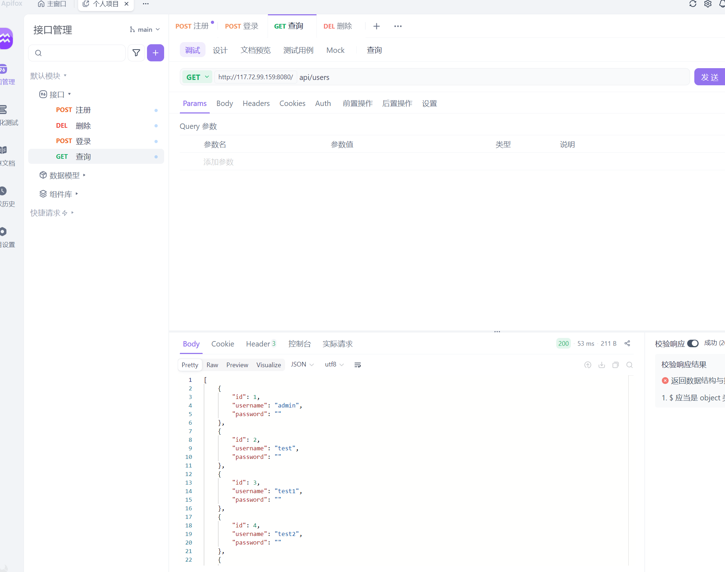The height and width of the screenshot is (572, 725).
Task: Expand the 数据模型 tree node
Action: (64, 175)
